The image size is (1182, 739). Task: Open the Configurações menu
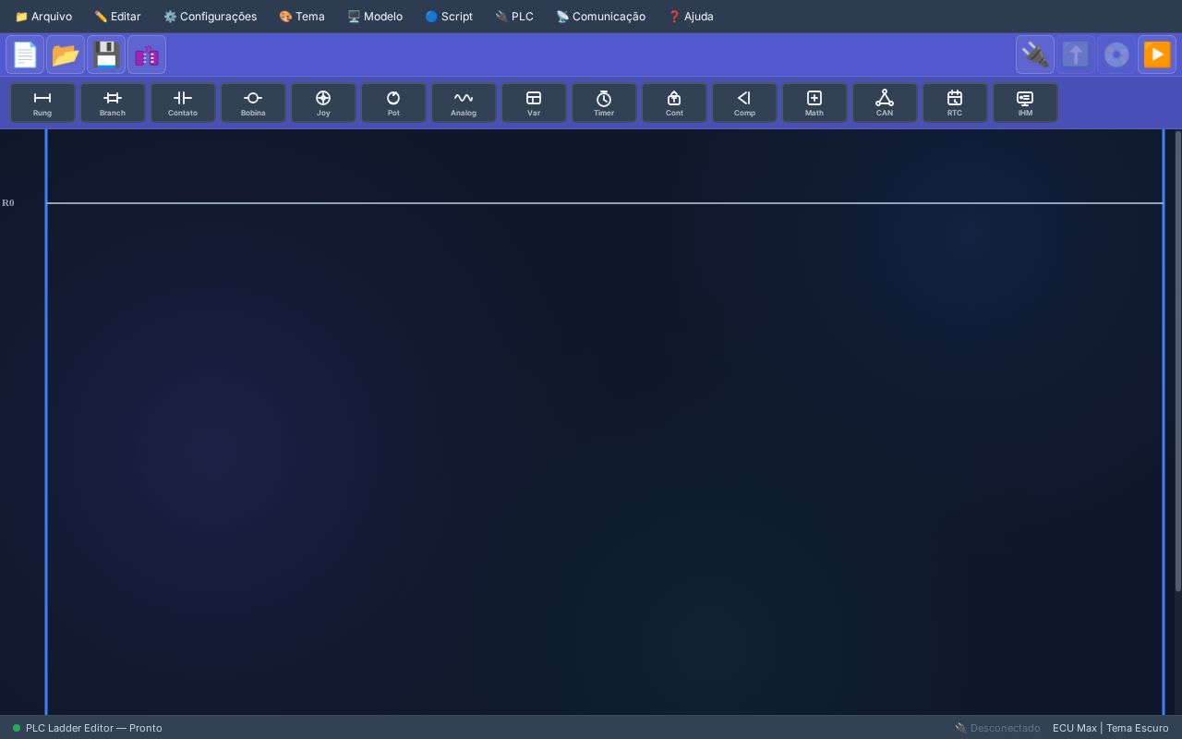point(211,17)
